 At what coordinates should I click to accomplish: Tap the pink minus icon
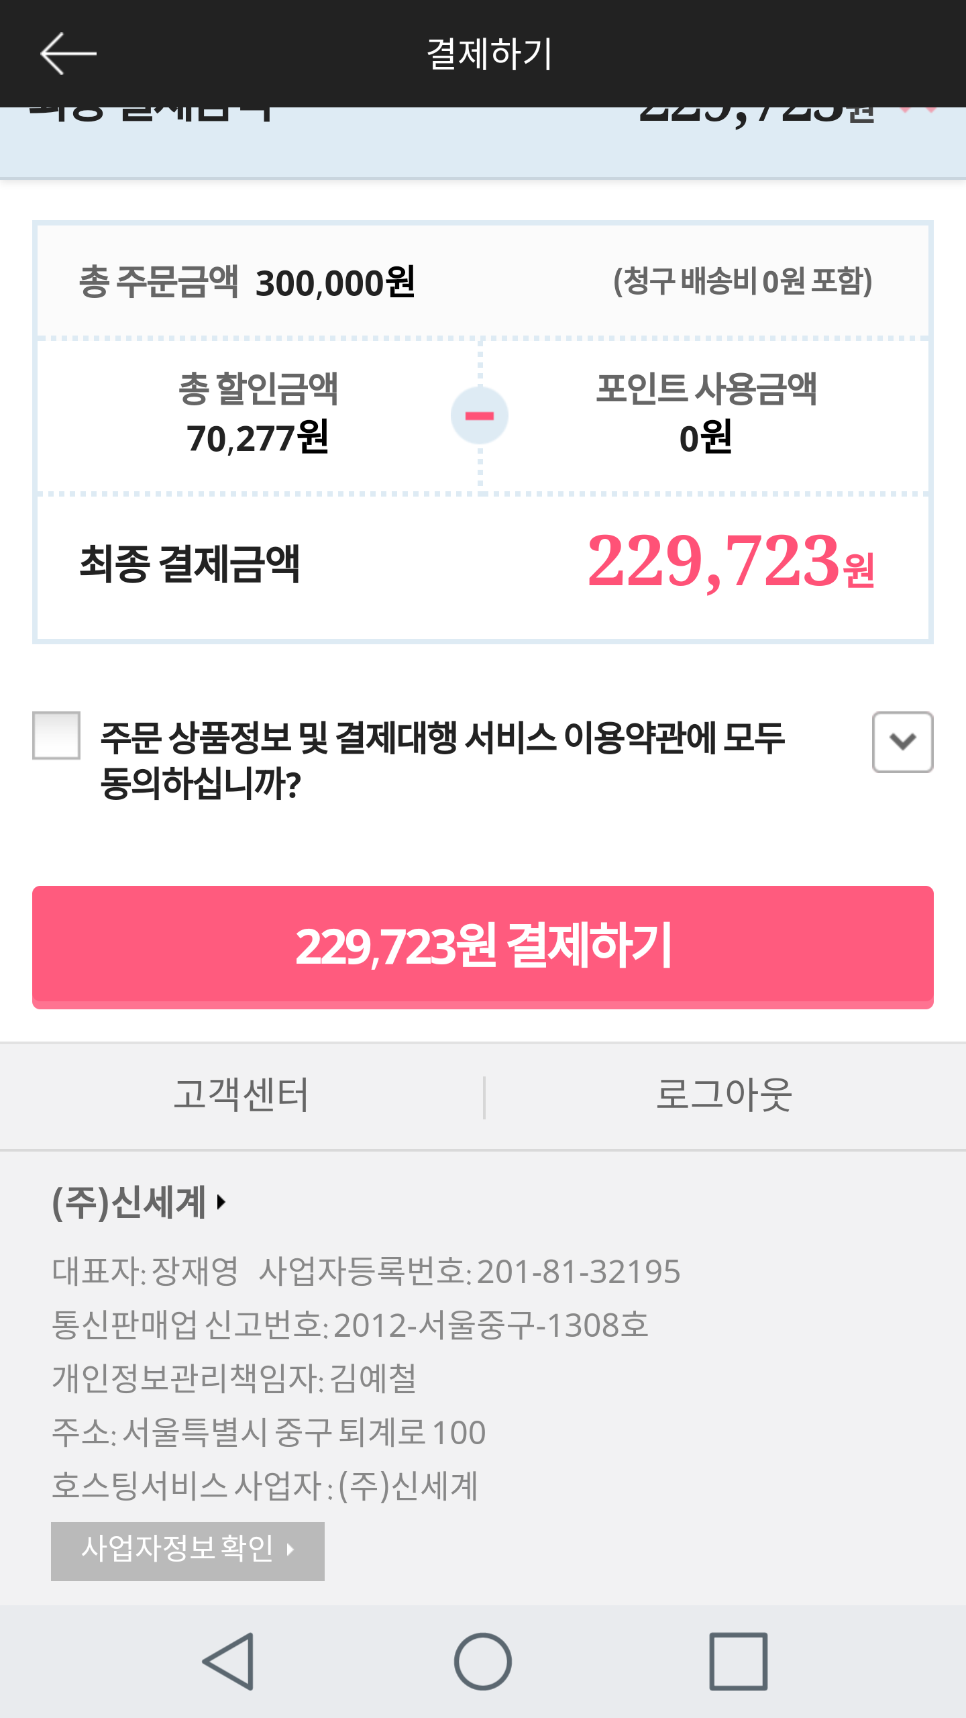(x=480, y=415)
